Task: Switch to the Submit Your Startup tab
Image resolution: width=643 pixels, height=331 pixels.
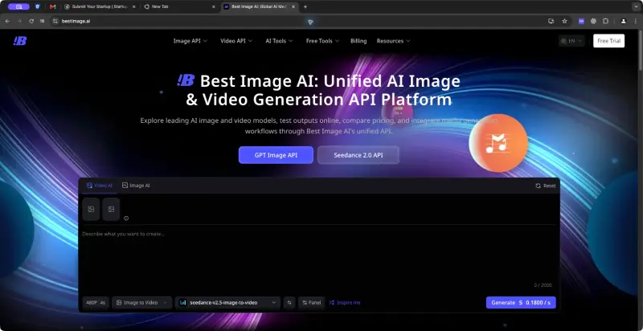Action: [x=100, y=7]
